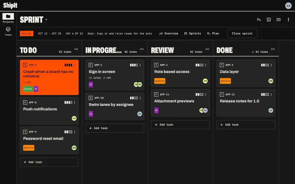Add task in REVIEW column
This screenshot has width=295, height=184.
(180, 125)
